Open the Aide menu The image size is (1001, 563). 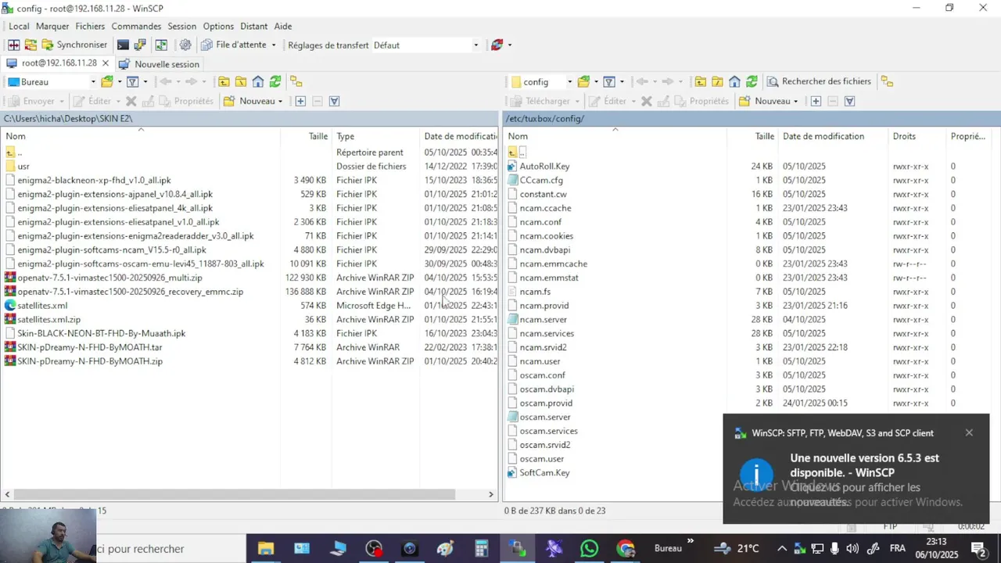(283, 26)
